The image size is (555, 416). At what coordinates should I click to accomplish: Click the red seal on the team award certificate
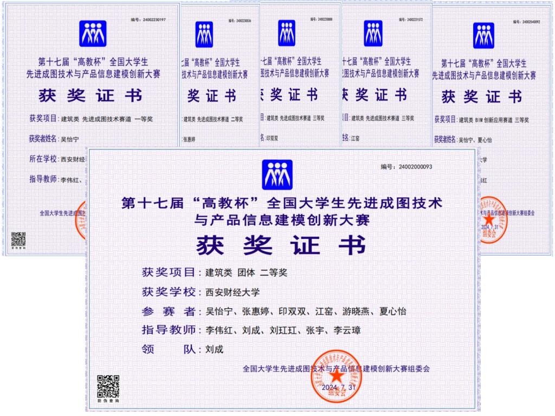click(336, 377)
